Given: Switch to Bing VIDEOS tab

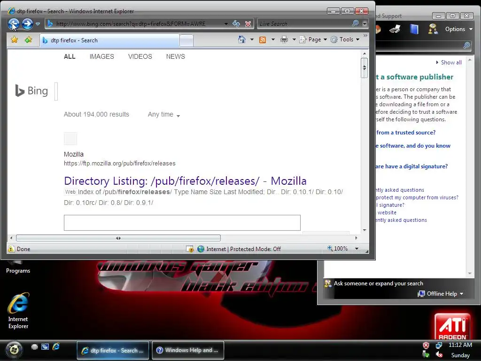Looking at the screenshot, I should [x=140, y=56].
